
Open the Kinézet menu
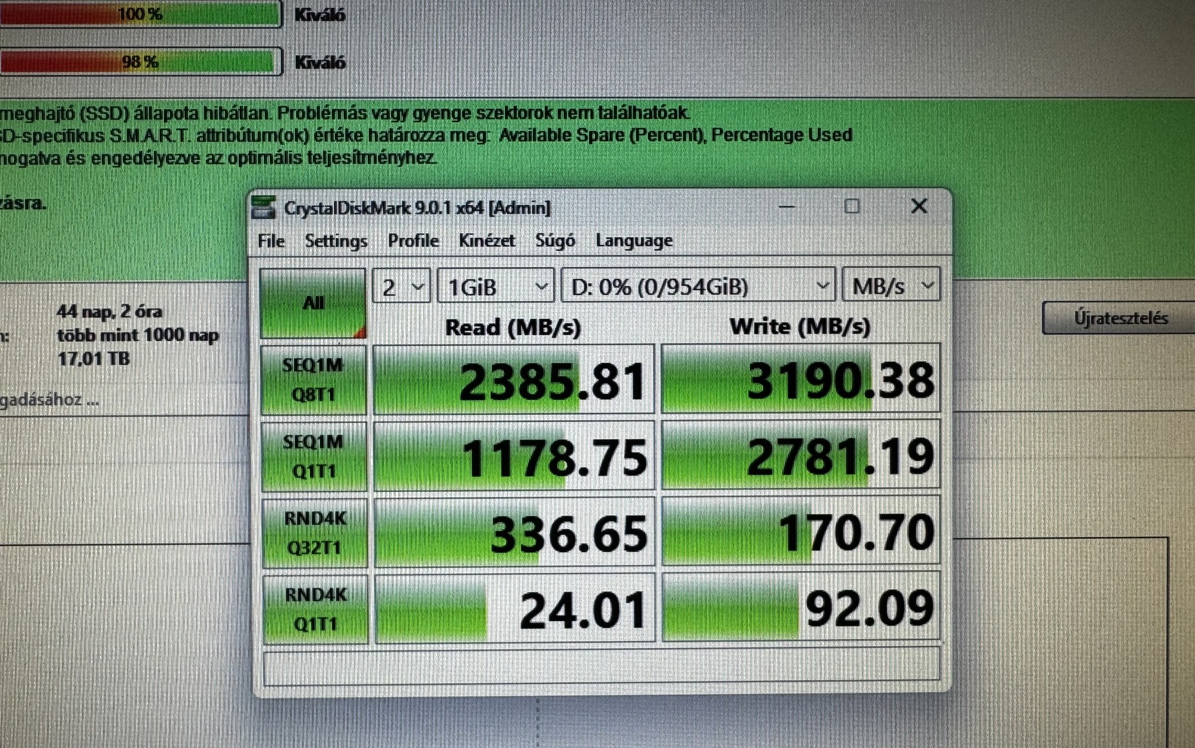486,241
